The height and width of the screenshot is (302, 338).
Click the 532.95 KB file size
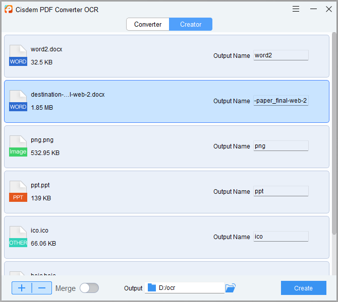pyautogui.click(x=45, y=153)
